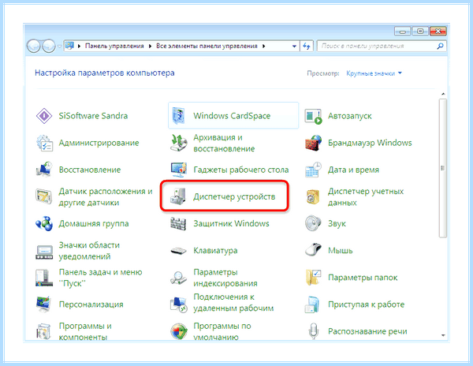Expand the address bar history dropdown arrow

click(x=294, y=47)
